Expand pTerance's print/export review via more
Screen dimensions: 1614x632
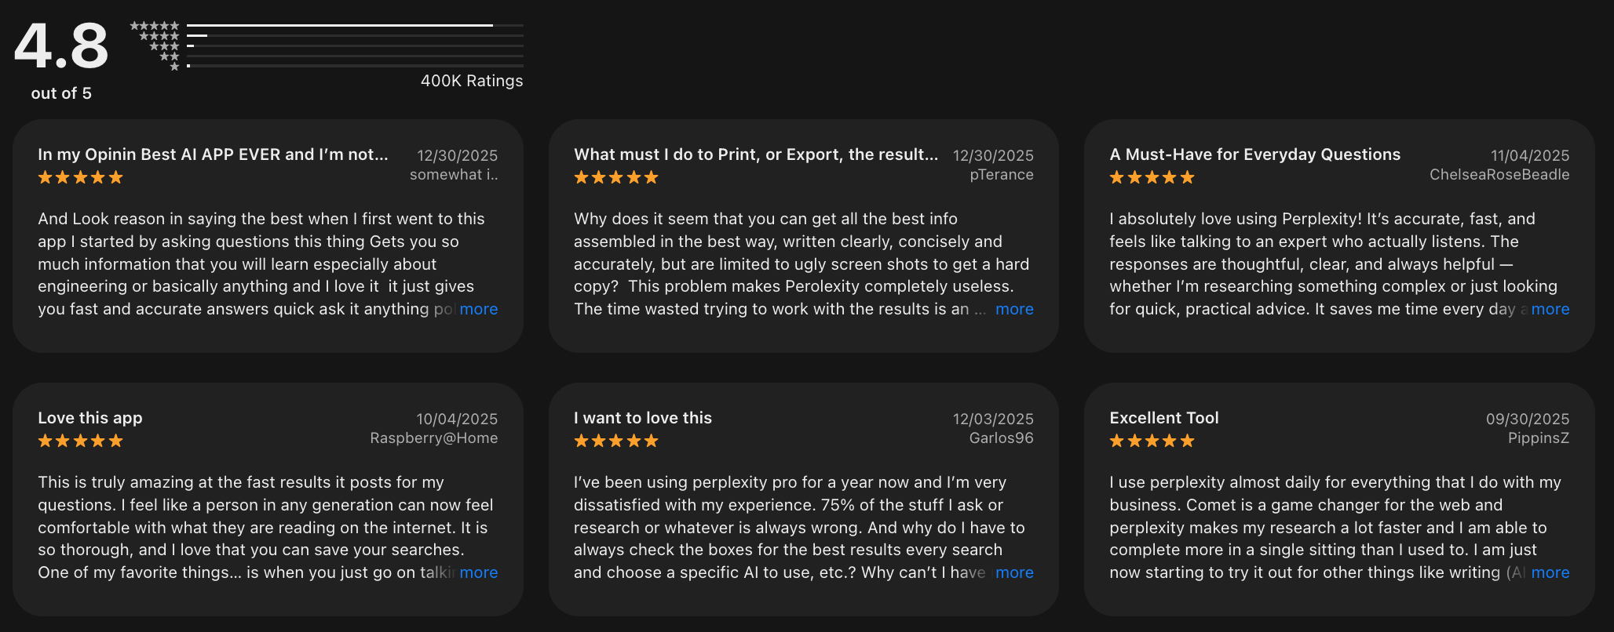click(x=1013, y=309)
